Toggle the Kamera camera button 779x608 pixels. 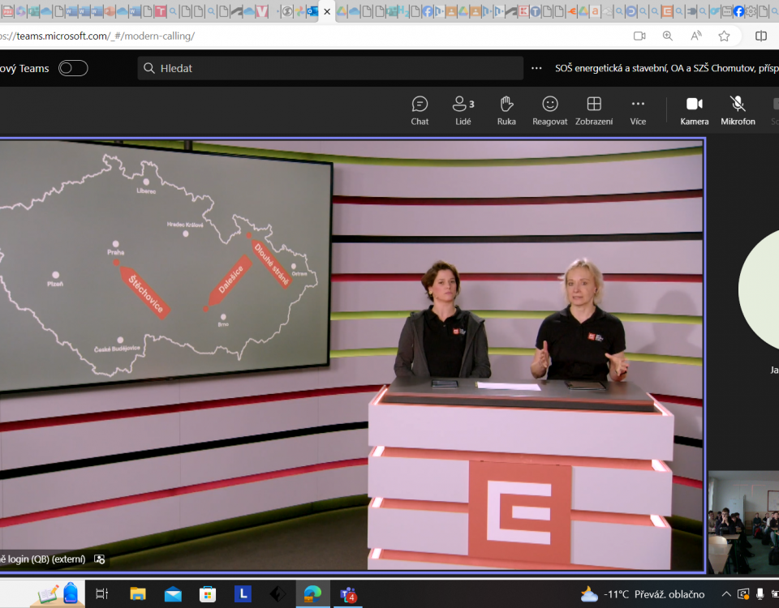694,111
